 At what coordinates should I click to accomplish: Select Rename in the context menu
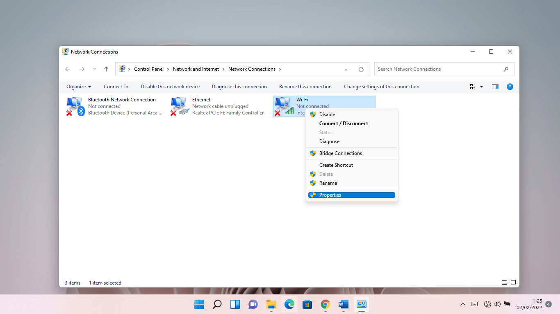351,183
